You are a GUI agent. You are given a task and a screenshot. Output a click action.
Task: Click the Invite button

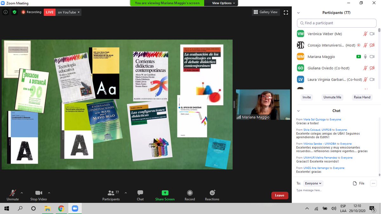click(x=307, y=97)
